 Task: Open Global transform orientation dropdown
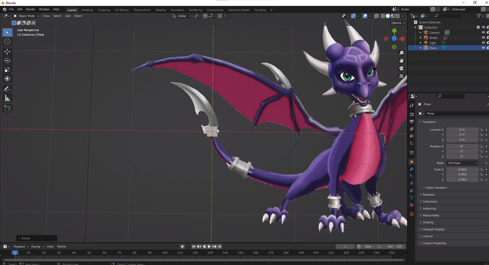[182, 16]
